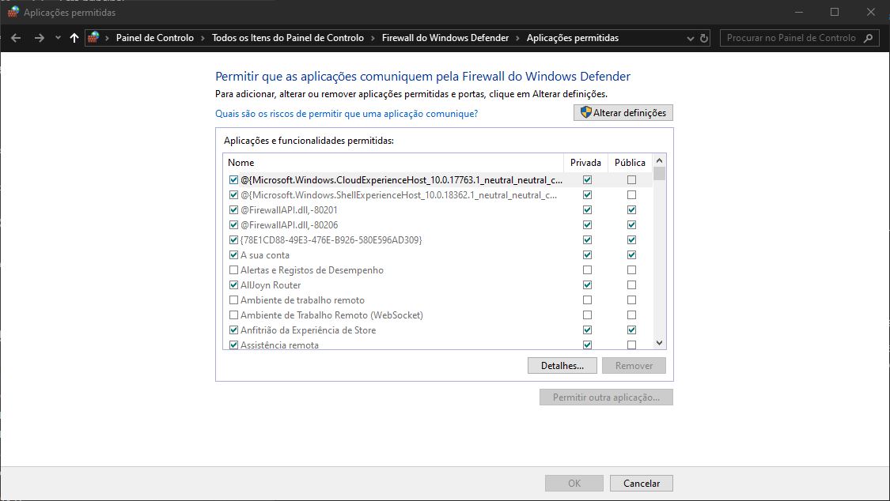The width and height of the screenshot is (890, 501).
Task: Open Todos os Itens do Painel breadcrumb
Action: pyautogui.click(x=288, y=38)
